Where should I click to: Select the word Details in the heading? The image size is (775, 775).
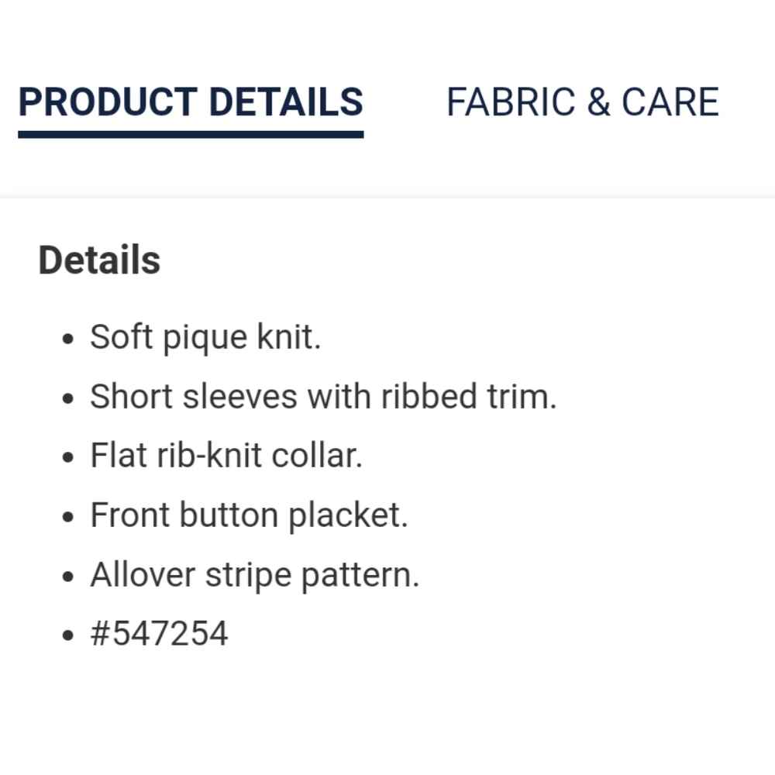point(98,260)
